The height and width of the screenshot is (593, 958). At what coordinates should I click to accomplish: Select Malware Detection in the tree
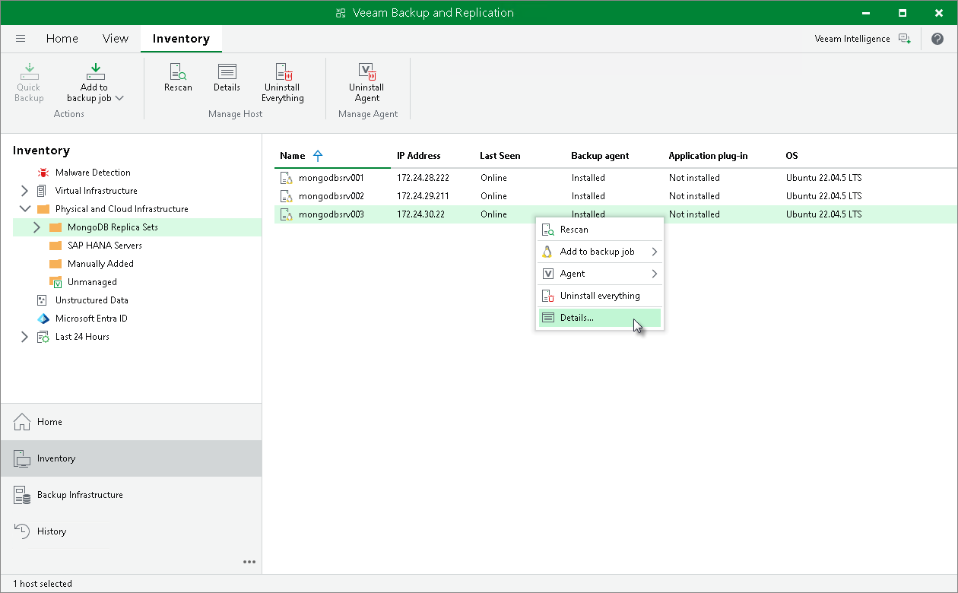[x=93, y=173]
